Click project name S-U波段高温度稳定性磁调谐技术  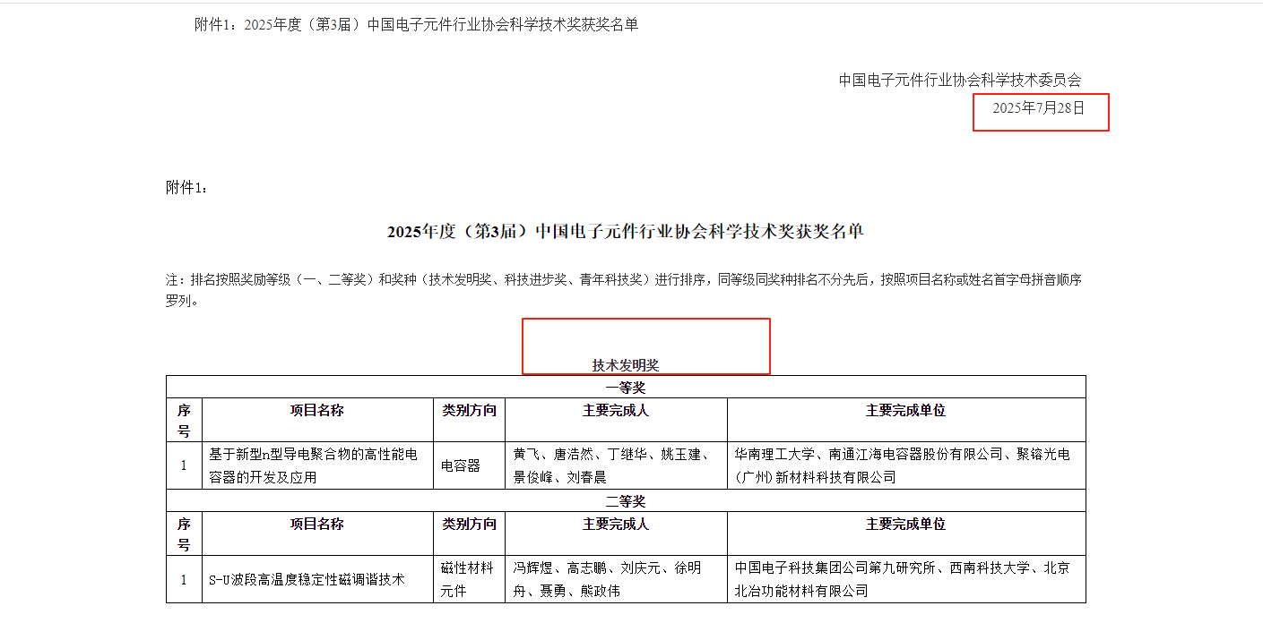[x=317, y=579]
